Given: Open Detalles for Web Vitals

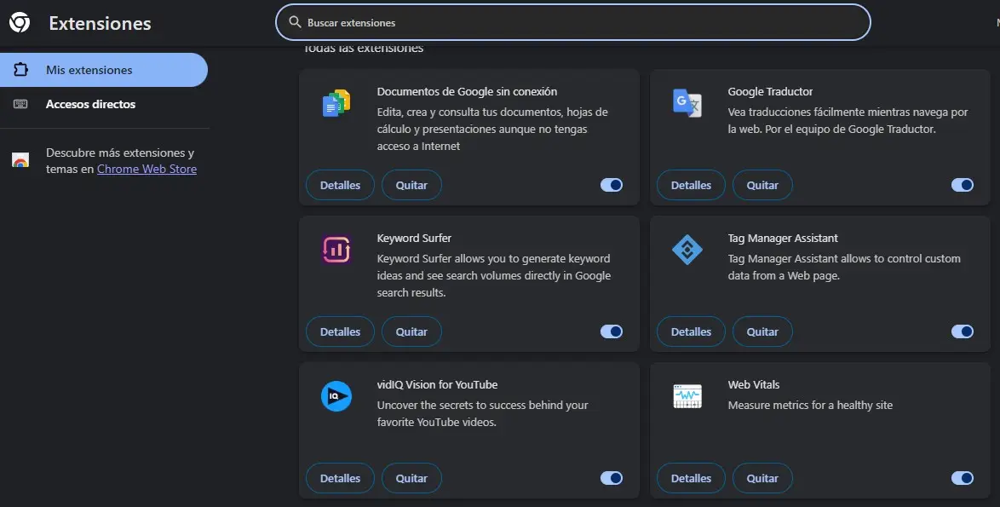Looking at the screenshot, I should point(691,478).
